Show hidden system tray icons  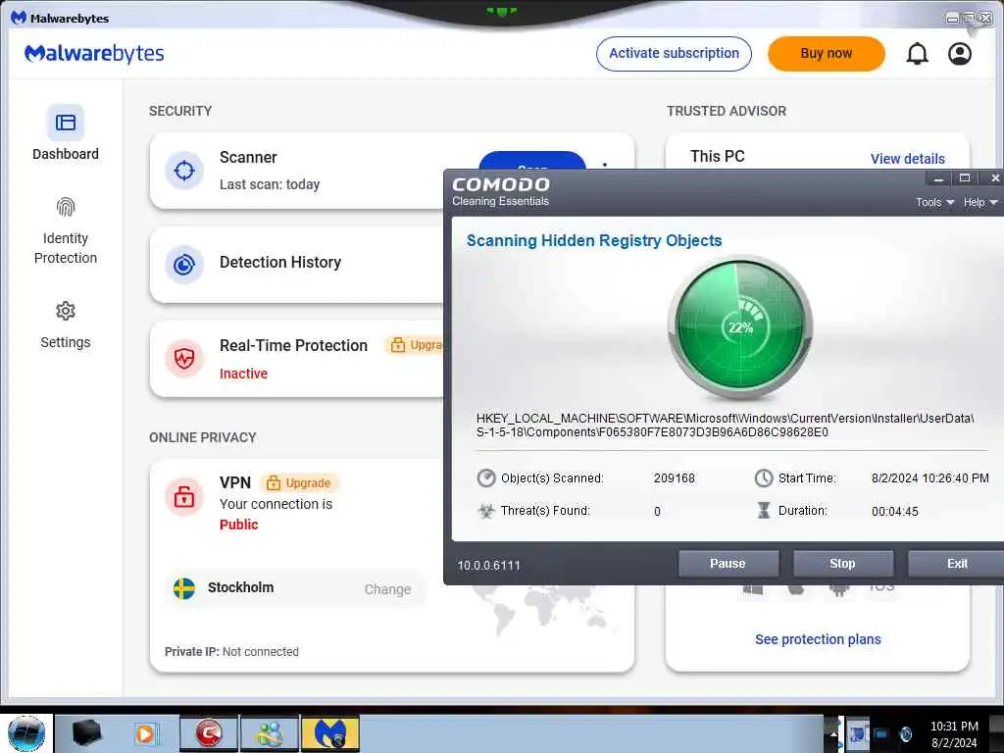pyautogui.click(x=833, y=733)
